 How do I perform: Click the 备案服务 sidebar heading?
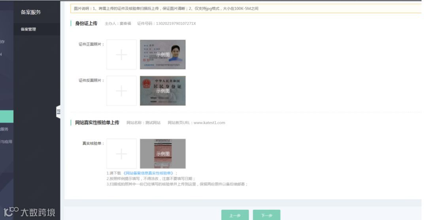pos(31,12)
